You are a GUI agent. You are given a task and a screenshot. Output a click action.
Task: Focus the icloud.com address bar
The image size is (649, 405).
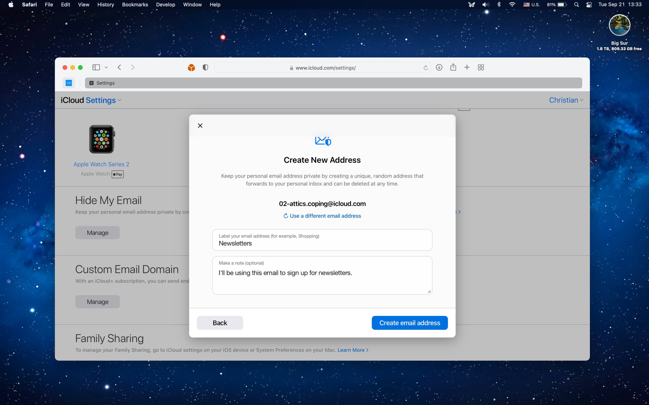point(322,68)
